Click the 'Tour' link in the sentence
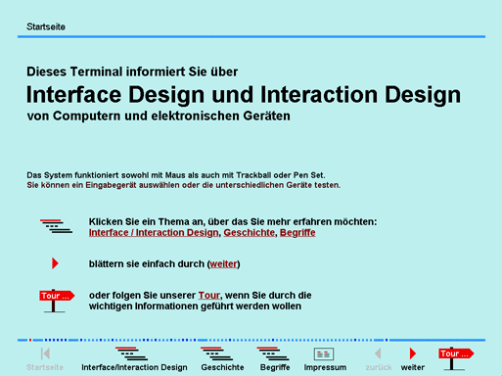 [209, 296]
